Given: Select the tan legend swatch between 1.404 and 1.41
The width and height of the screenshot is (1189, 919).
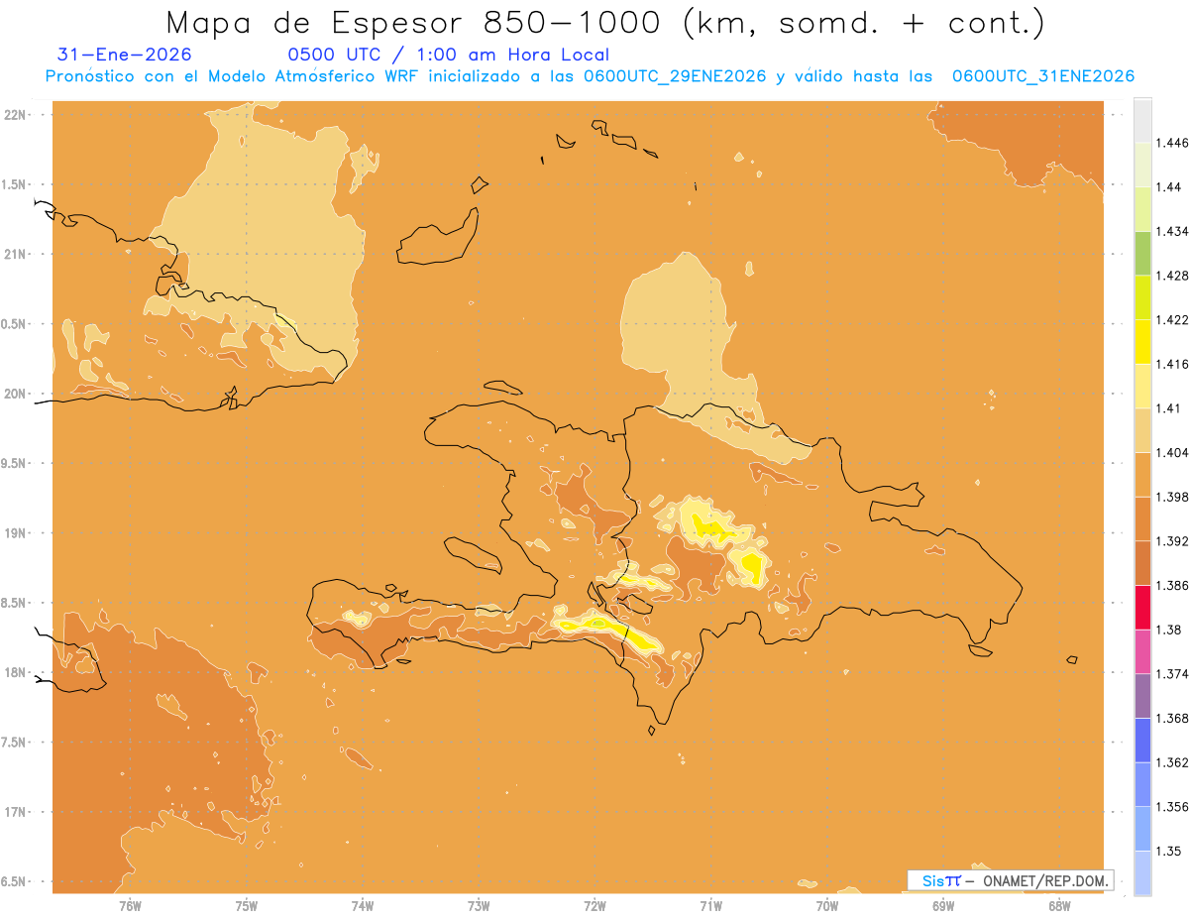Looking at the screenshot, I should [1142, 430].
